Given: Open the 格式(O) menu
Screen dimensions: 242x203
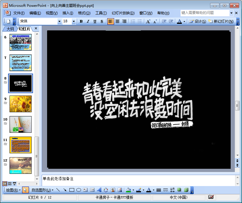Looking at the screenshot, I should click(84, 13).
